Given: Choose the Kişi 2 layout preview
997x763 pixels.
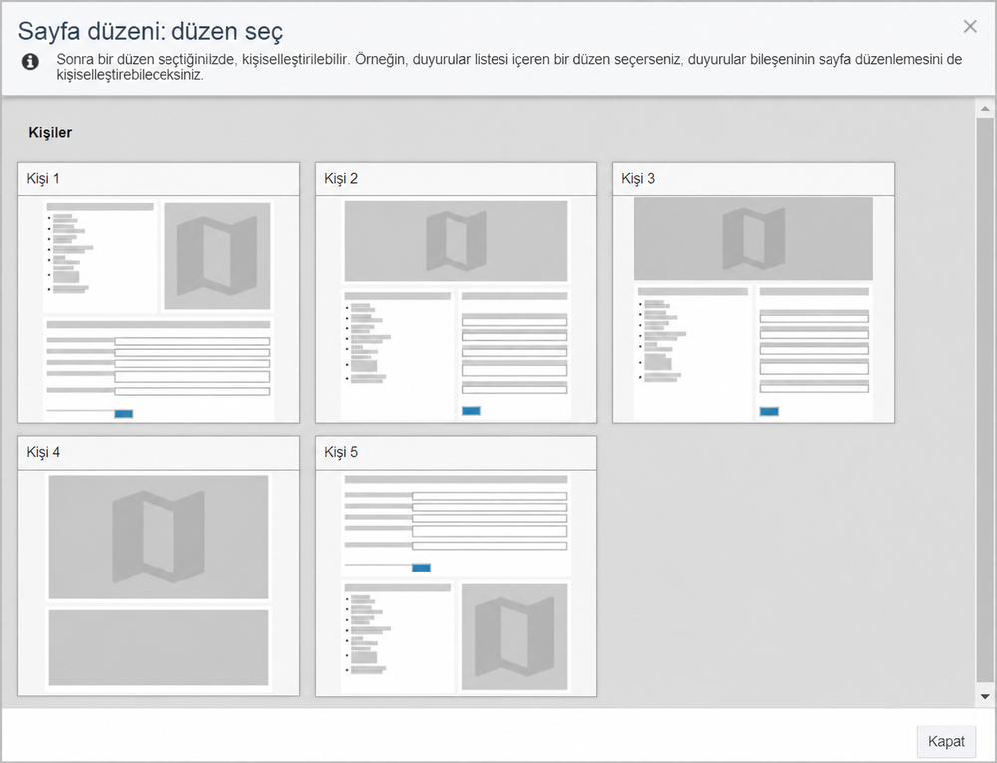Looking at the screenshot, I should tap(456, 309).
